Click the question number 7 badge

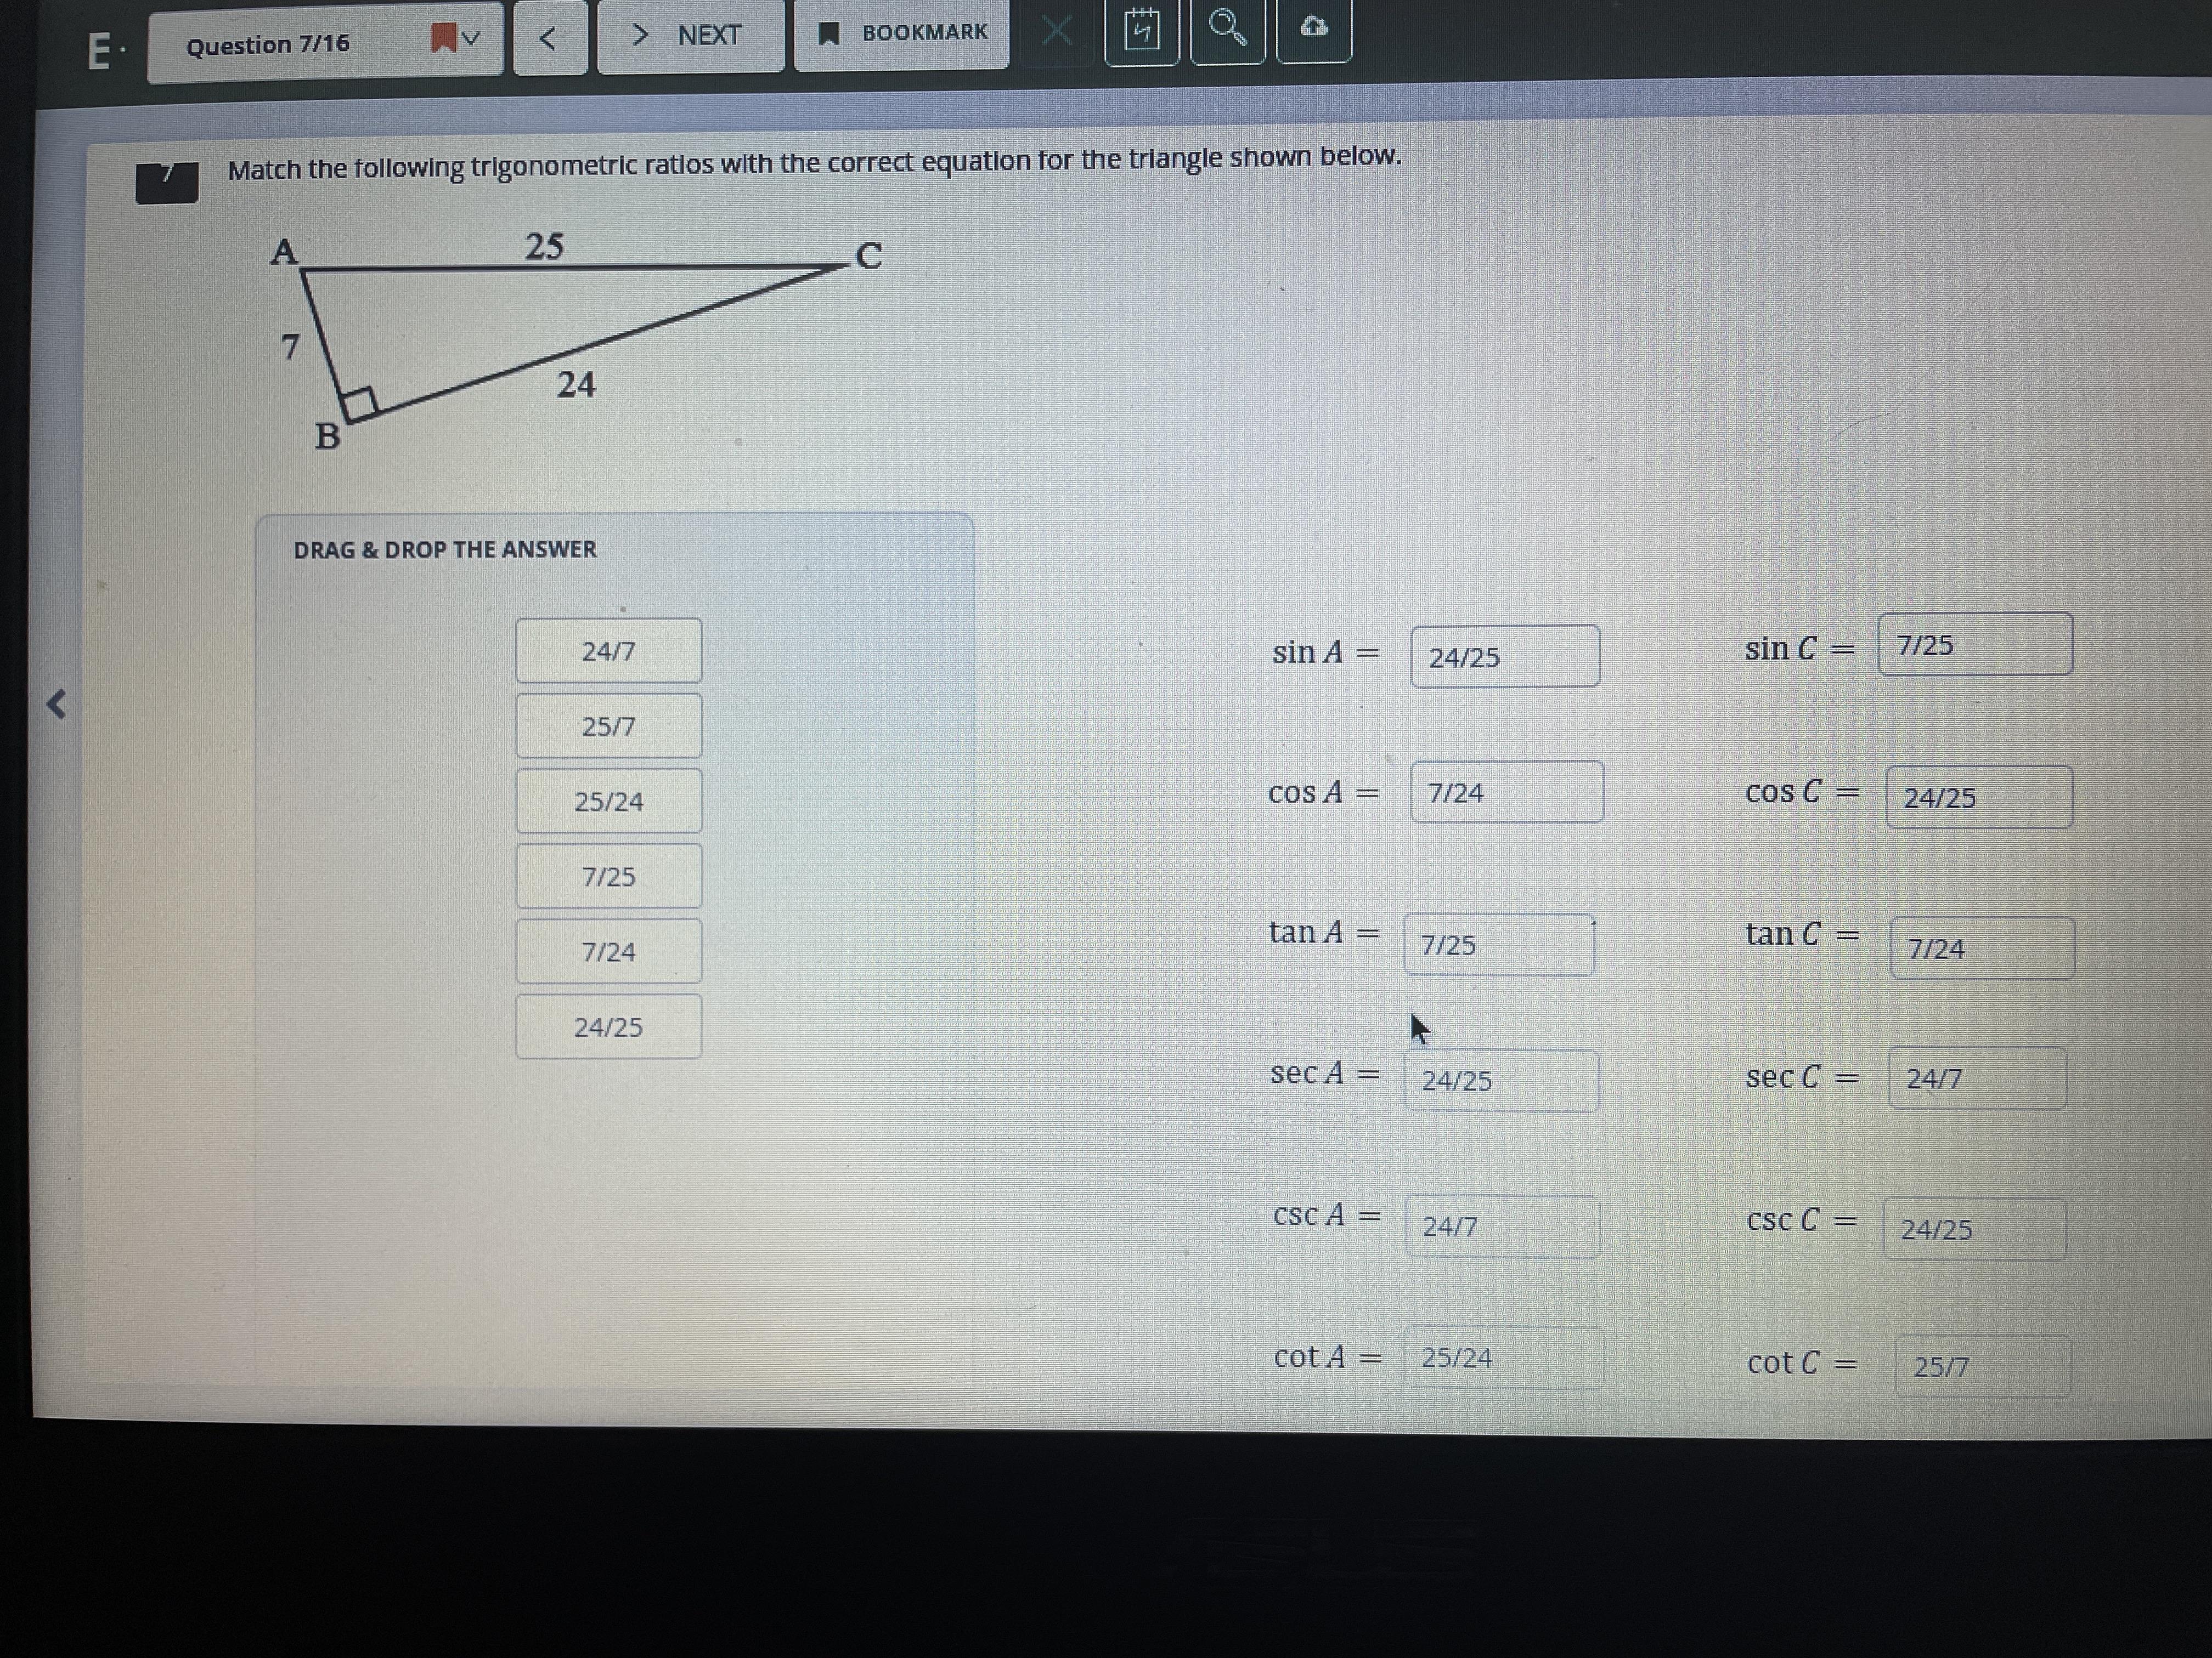point(167,183)
